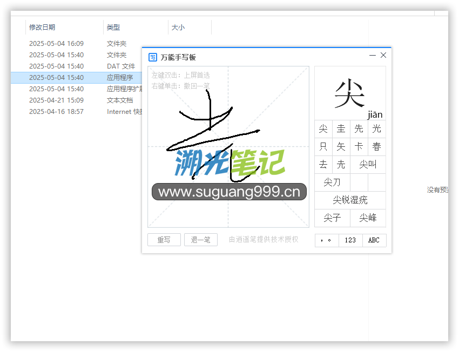Click the date in the highlighted 应用程序 row
The height and width of the screenshot is (352, 459).
(x=57, y=78)
